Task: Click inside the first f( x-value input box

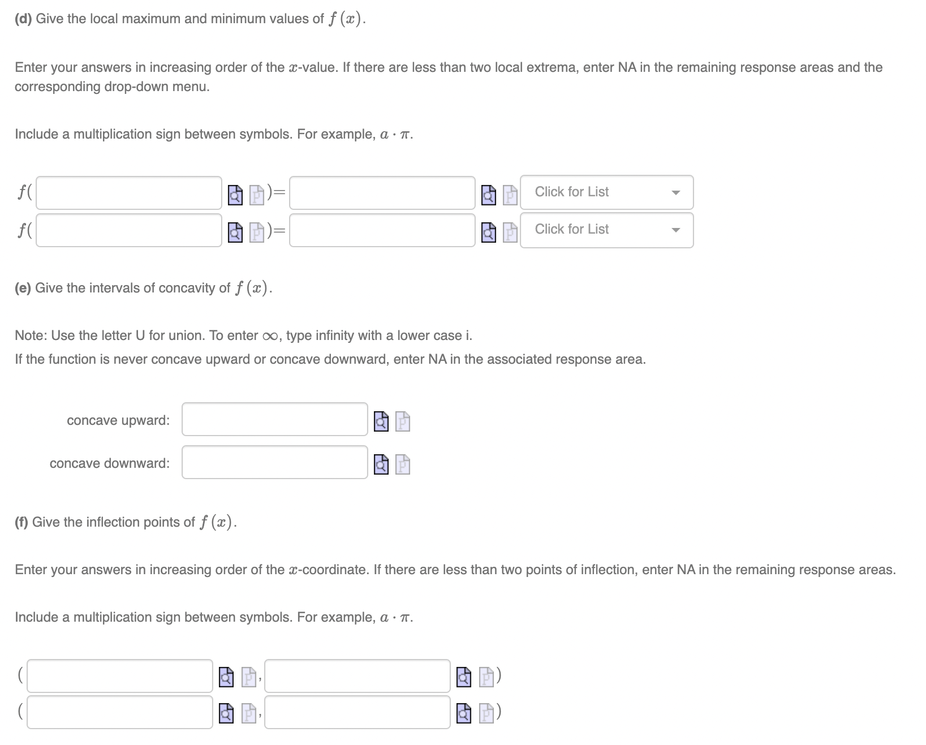Action: [128, 192]
